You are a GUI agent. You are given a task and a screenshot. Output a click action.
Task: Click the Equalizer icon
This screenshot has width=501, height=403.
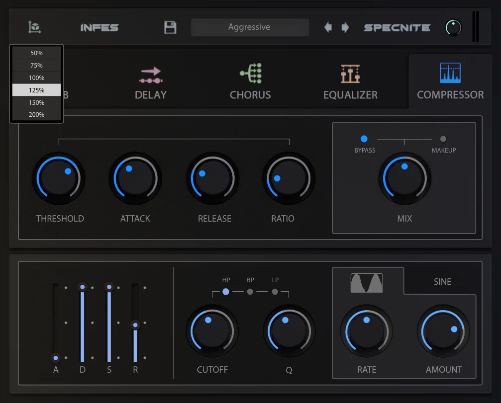click(x=351, y=74)
